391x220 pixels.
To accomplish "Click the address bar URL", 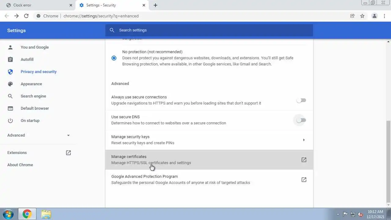I will pos(101,16).
